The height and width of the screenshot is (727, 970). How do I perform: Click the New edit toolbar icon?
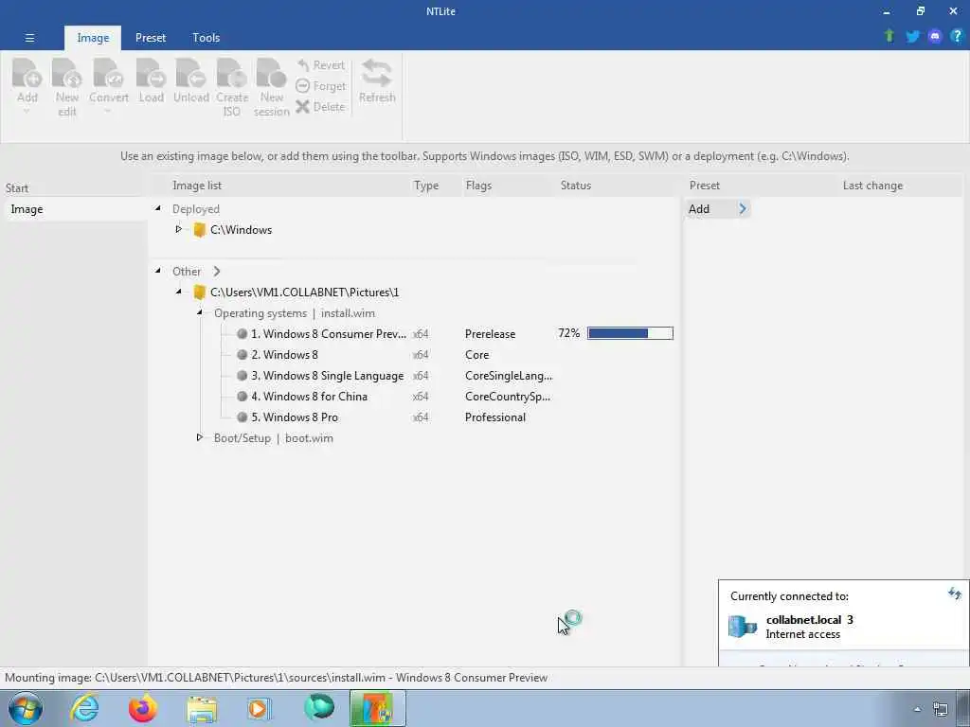[67, 74]
